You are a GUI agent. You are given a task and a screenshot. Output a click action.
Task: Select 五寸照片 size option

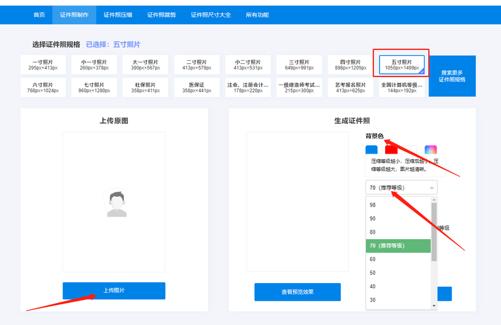(x=402, y=64)
